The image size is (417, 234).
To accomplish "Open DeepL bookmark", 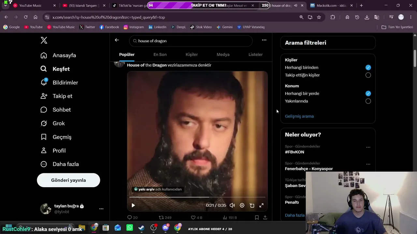I will coord(178,27).
